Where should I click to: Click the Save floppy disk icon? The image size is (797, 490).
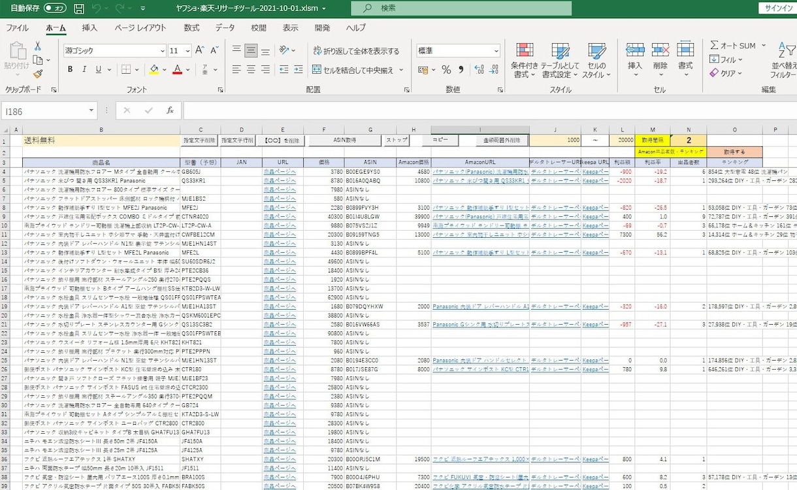79,8
